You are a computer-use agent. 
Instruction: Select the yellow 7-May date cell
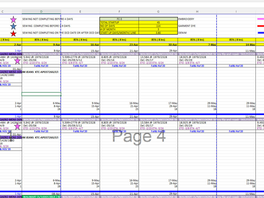point(197,45)
